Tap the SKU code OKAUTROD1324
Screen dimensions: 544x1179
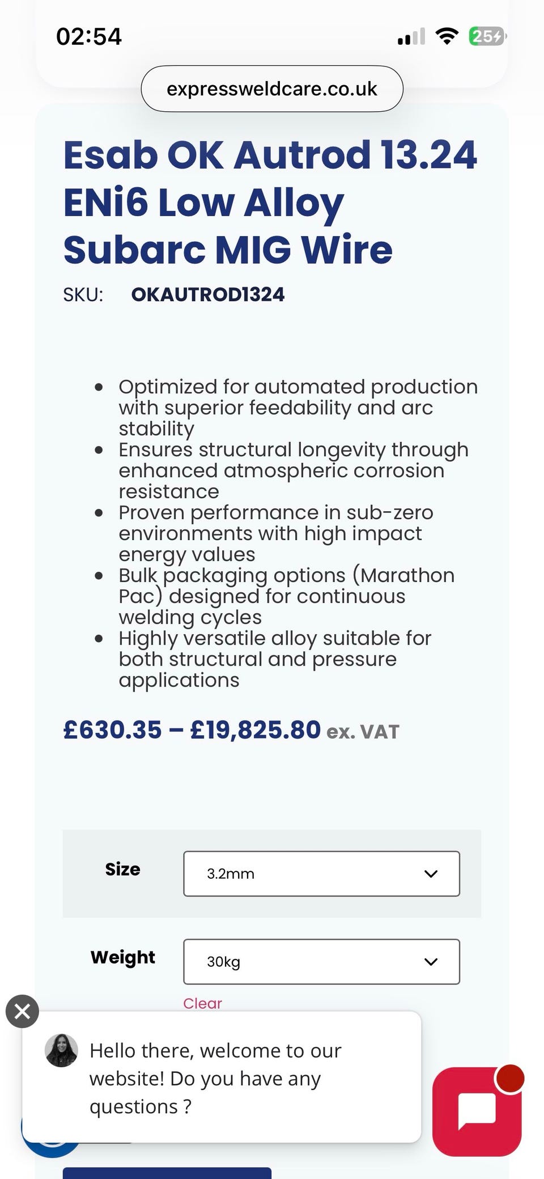(x=208, y=294)
